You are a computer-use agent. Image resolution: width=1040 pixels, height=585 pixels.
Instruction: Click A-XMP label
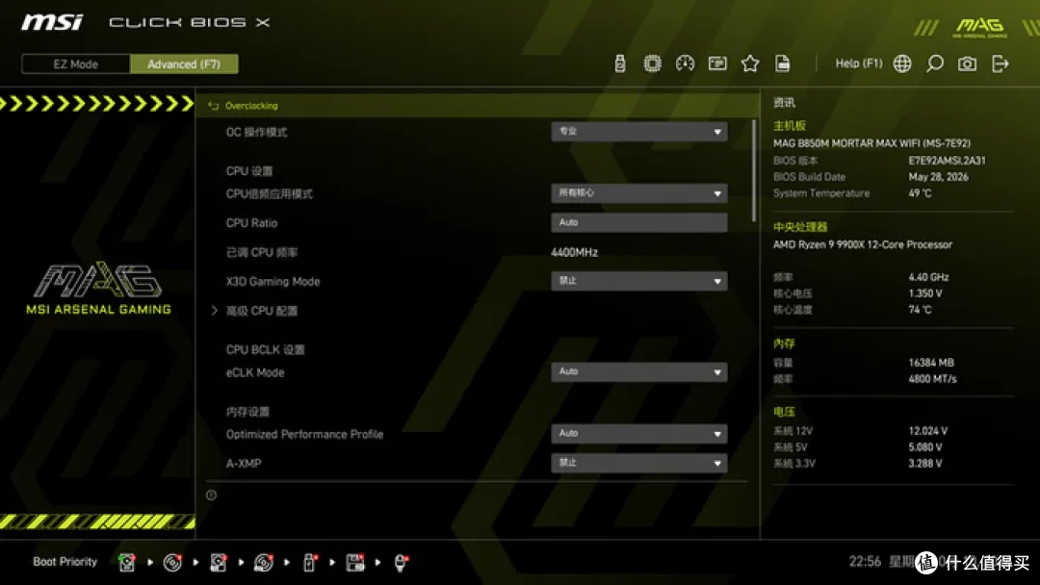pyautogui.click(x=244, y=463)
